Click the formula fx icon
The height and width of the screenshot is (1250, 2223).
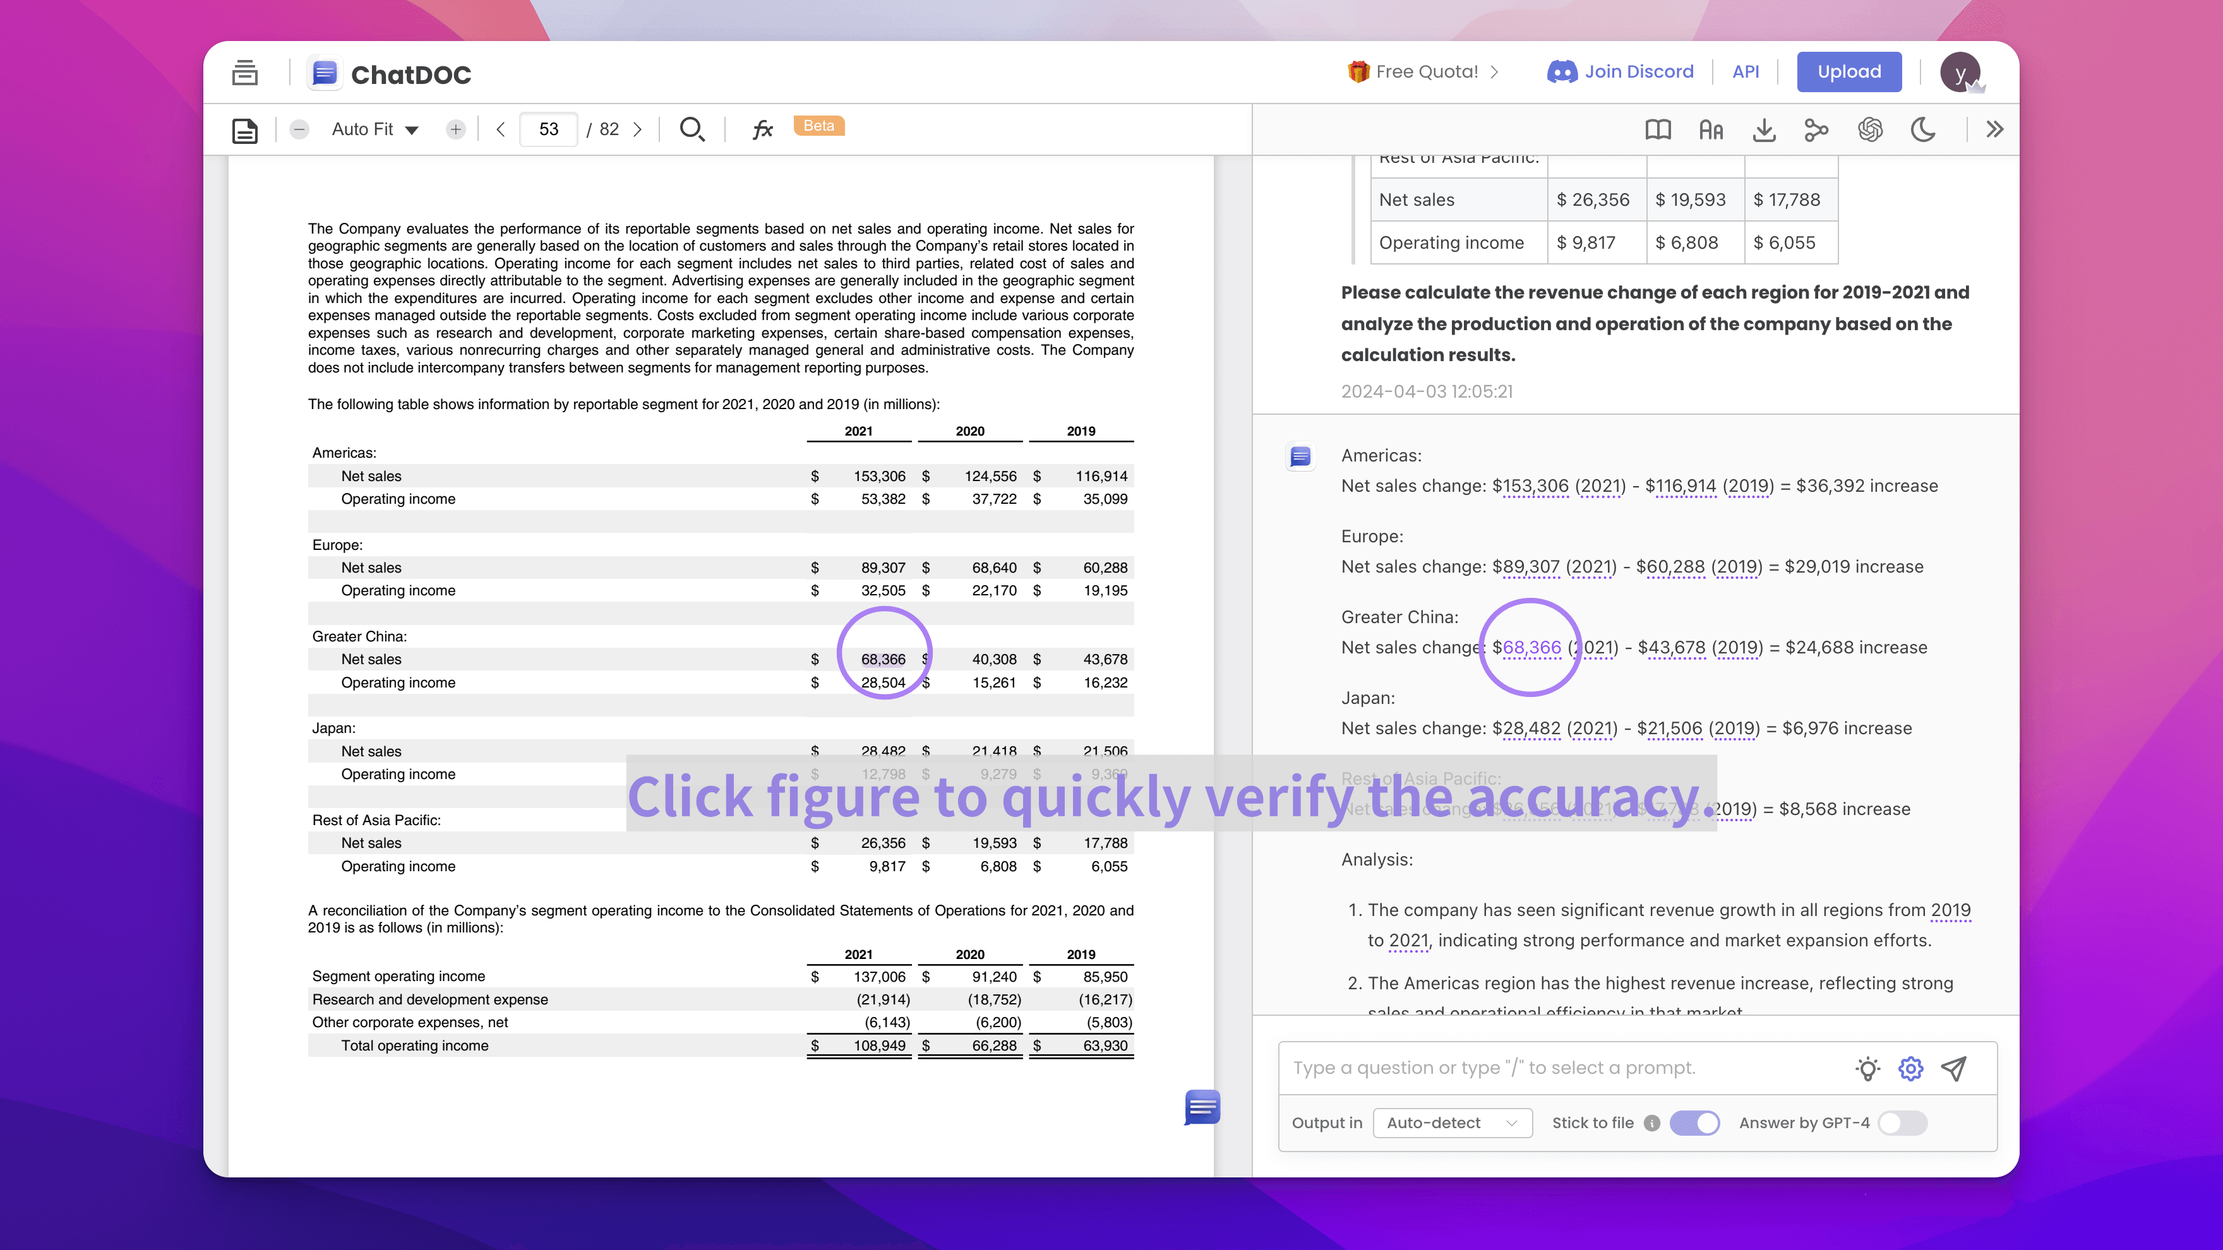pos(761,129)
